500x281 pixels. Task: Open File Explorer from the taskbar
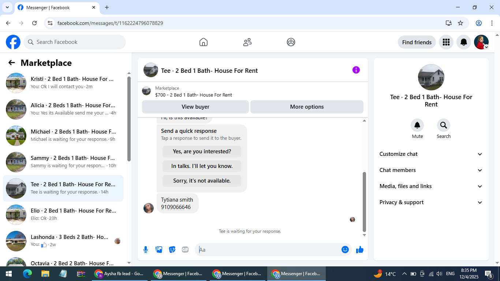tap(45, 274)
